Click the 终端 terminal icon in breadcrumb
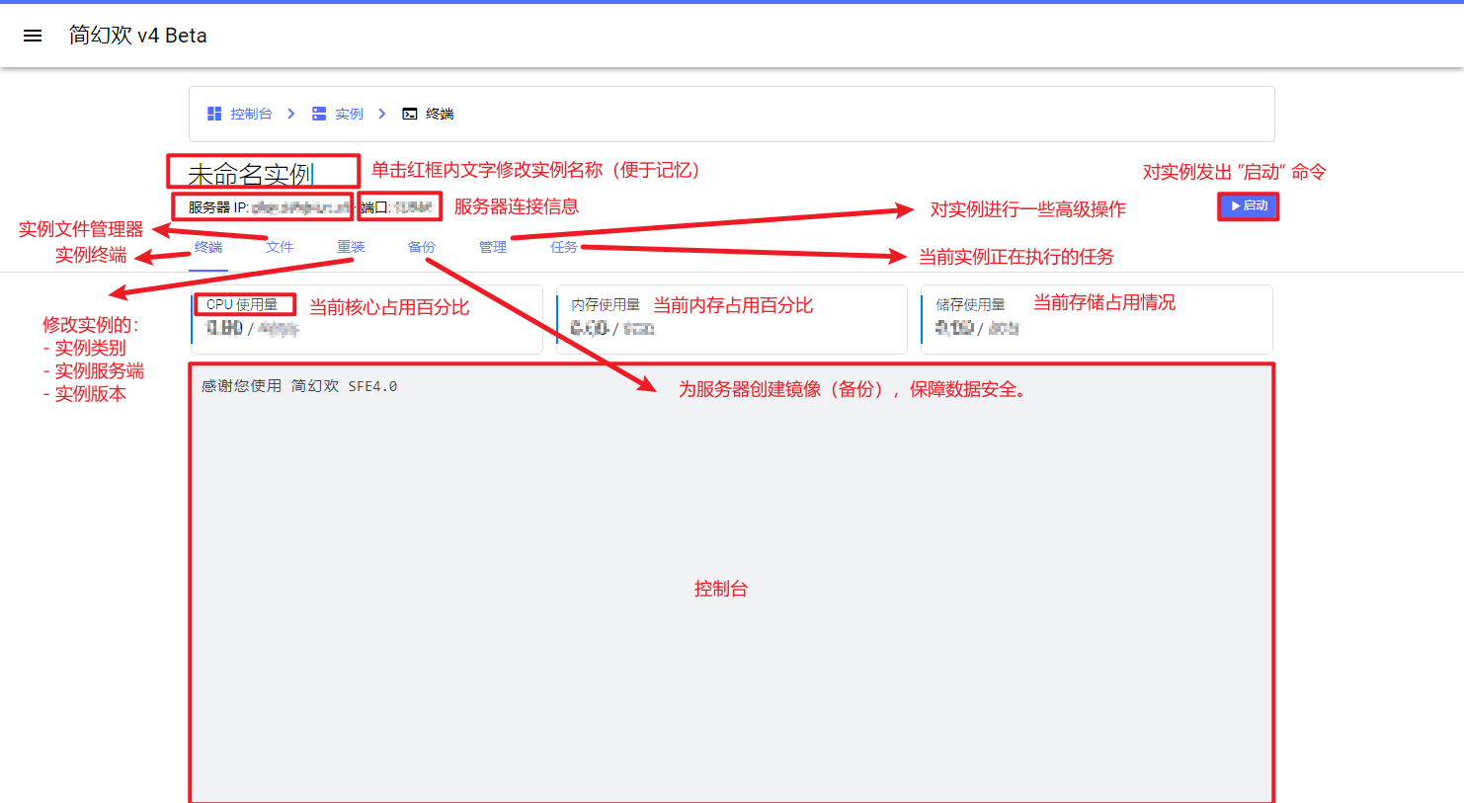The image size is (1464, 803). click(410, 114)
